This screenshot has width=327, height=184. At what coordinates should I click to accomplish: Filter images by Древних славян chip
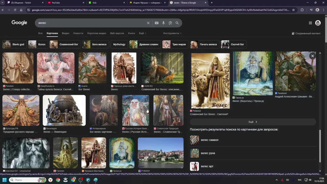pyautogui.click(x=145, y=44)
